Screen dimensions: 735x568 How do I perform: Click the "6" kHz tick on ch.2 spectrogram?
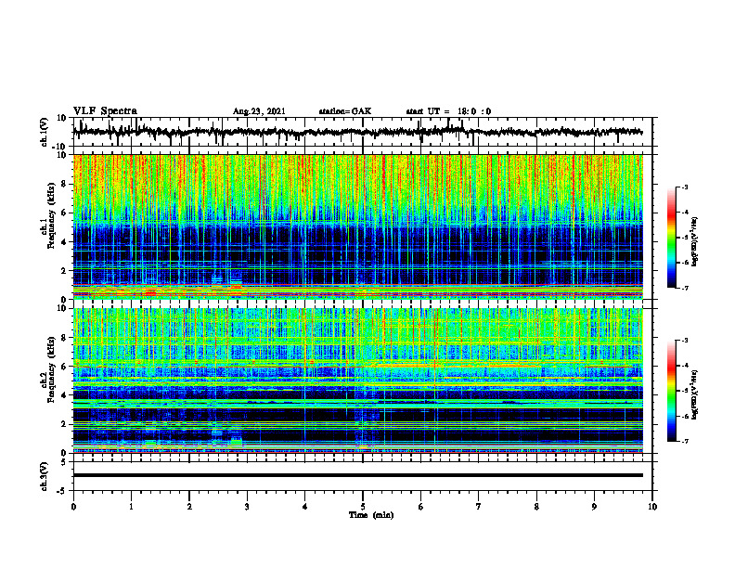click(x=64, y=367)
